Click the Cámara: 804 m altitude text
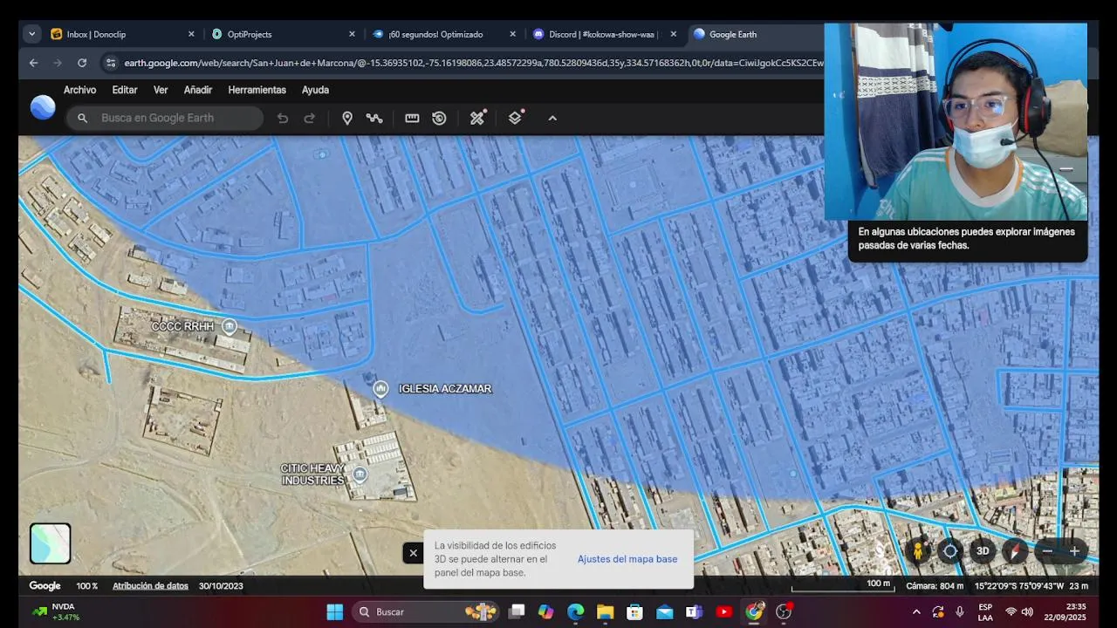This screenshot has height=628, width=1117. [x=935, y=586]
